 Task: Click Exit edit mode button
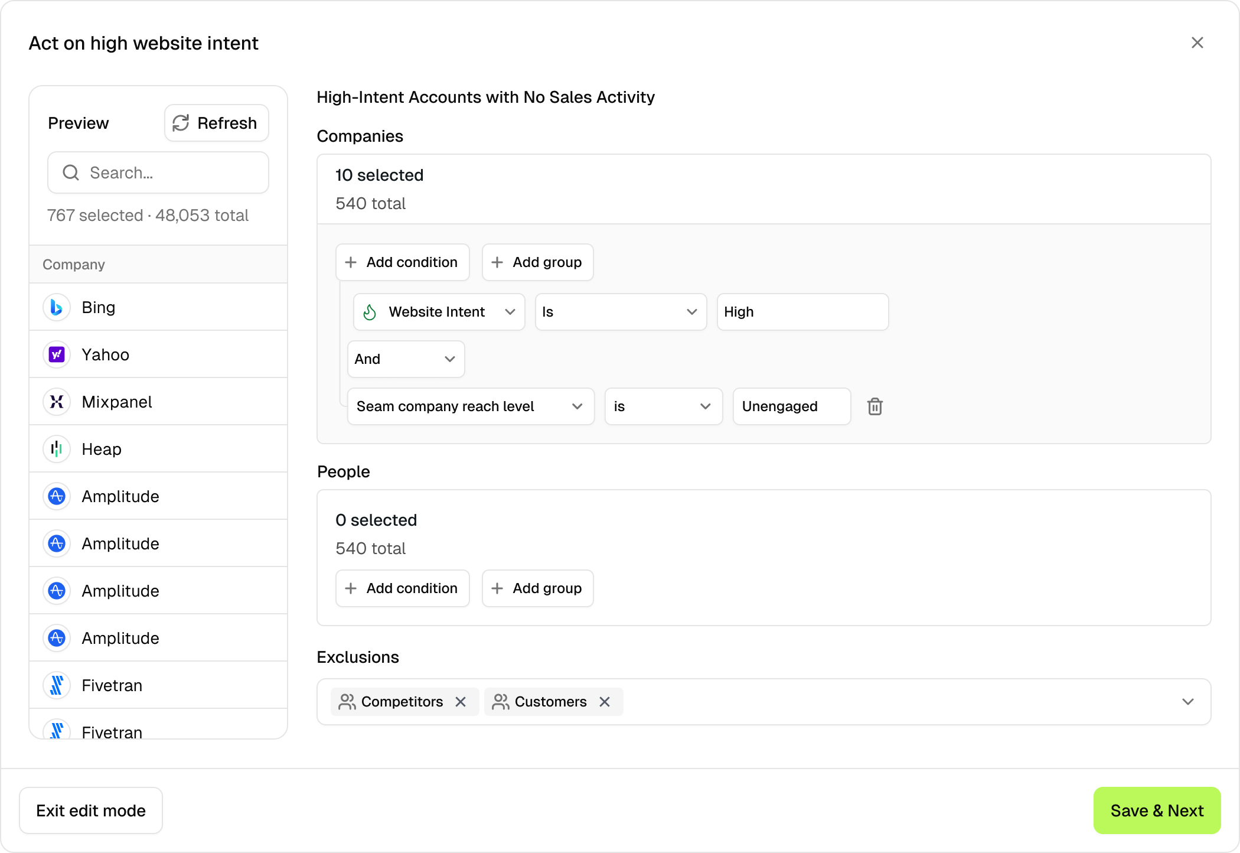click(x=91, y=810)
